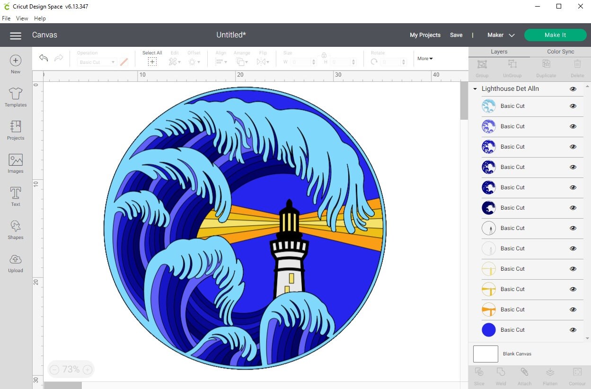This screenshot has height=389, width=591.
Task: Browse Images from the sidebar
Action: (15, 163)
